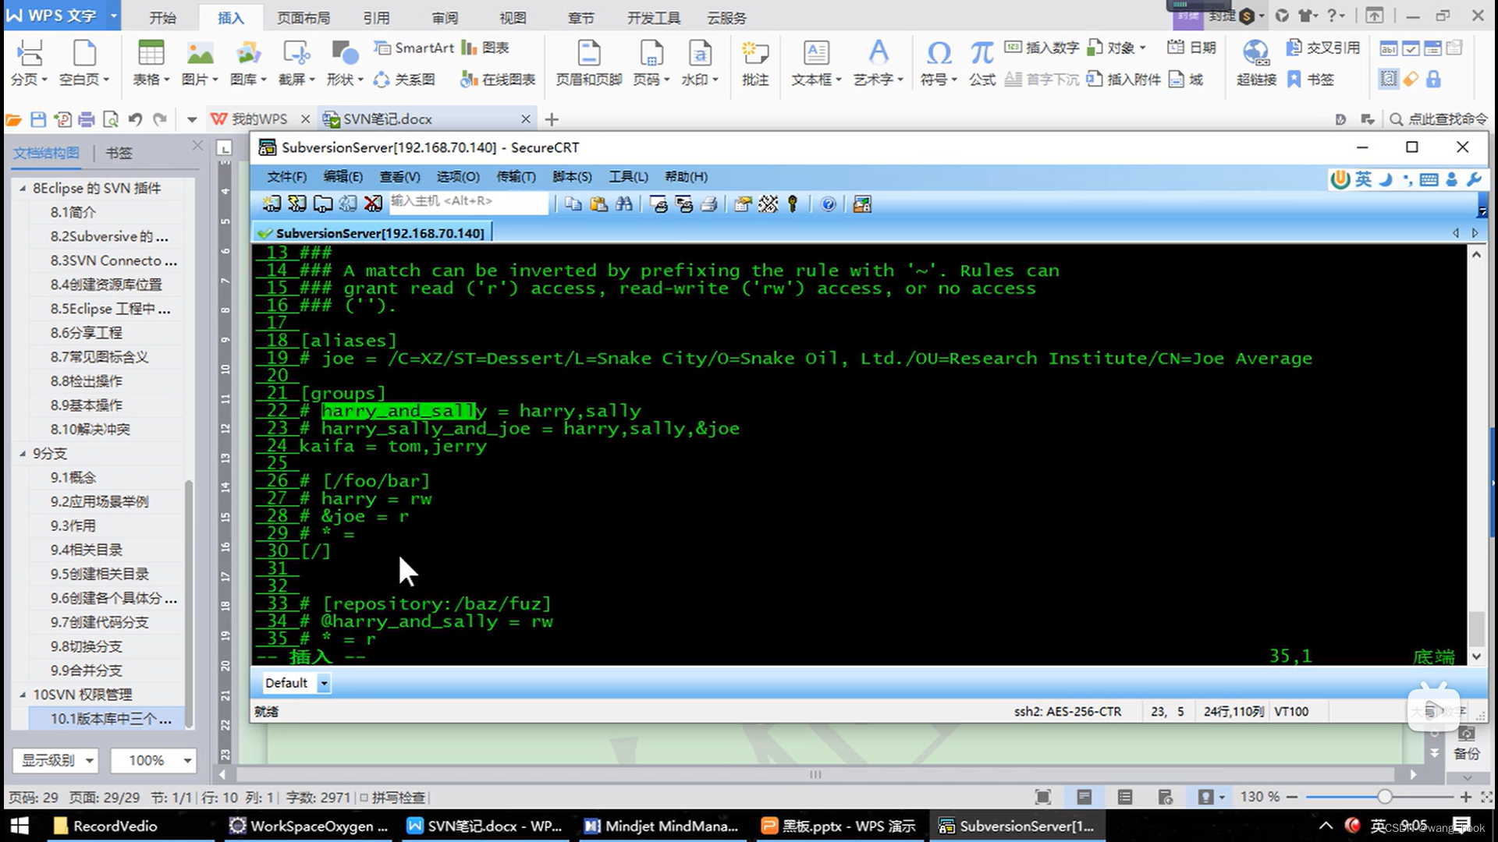Open 脚本(S) menu in SecureCRT
This screenshot has width=1498, height=842.
(x=572, y=177)
